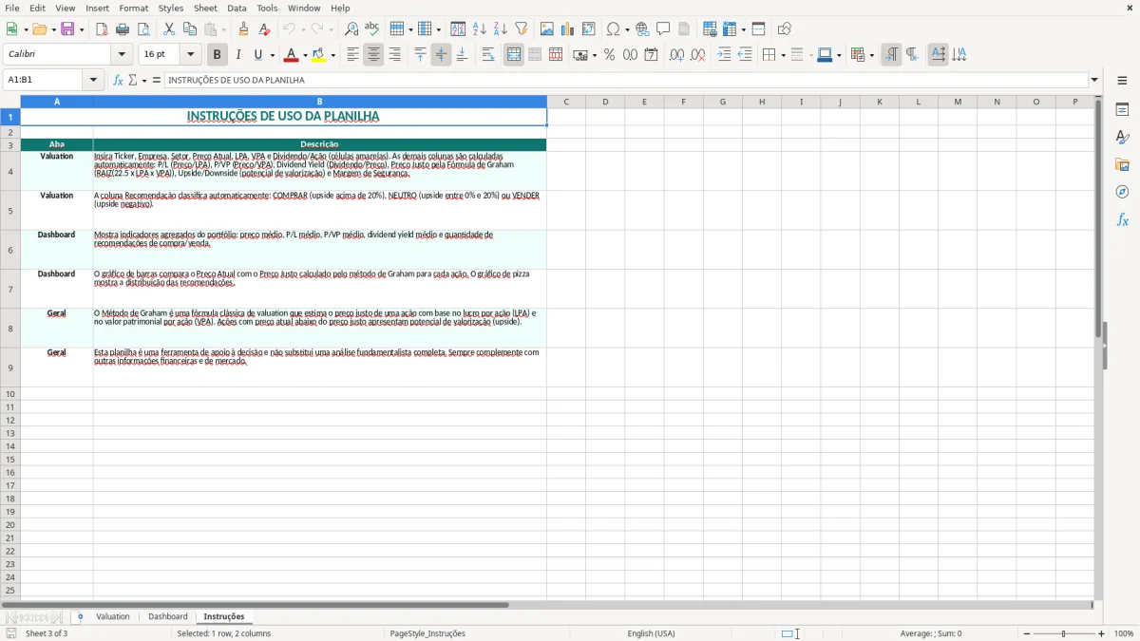
Task: Sort ascending A to Z
Action: tap(480, 29)
